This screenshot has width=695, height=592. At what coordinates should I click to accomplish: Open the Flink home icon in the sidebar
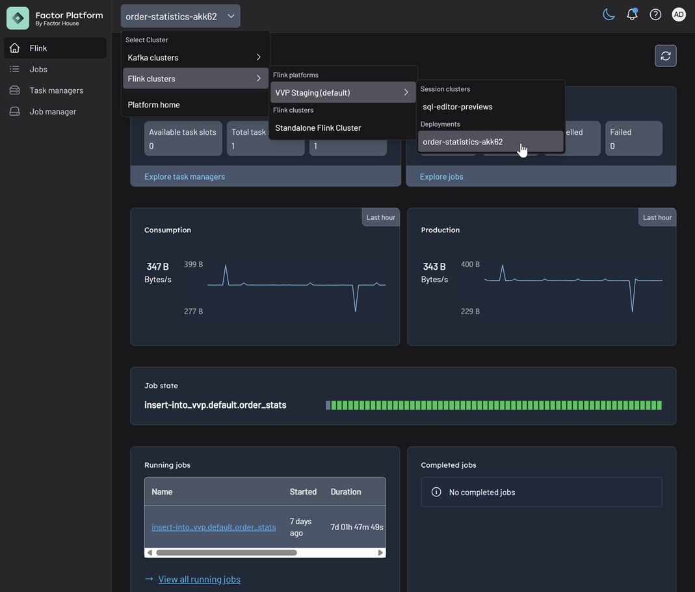(x=14, y=47)
